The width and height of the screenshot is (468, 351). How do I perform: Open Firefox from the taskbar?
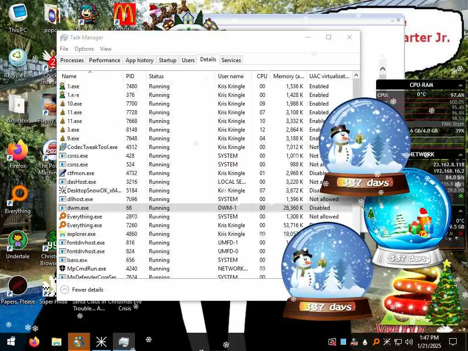pyautogui.click(x=34, y=341)
